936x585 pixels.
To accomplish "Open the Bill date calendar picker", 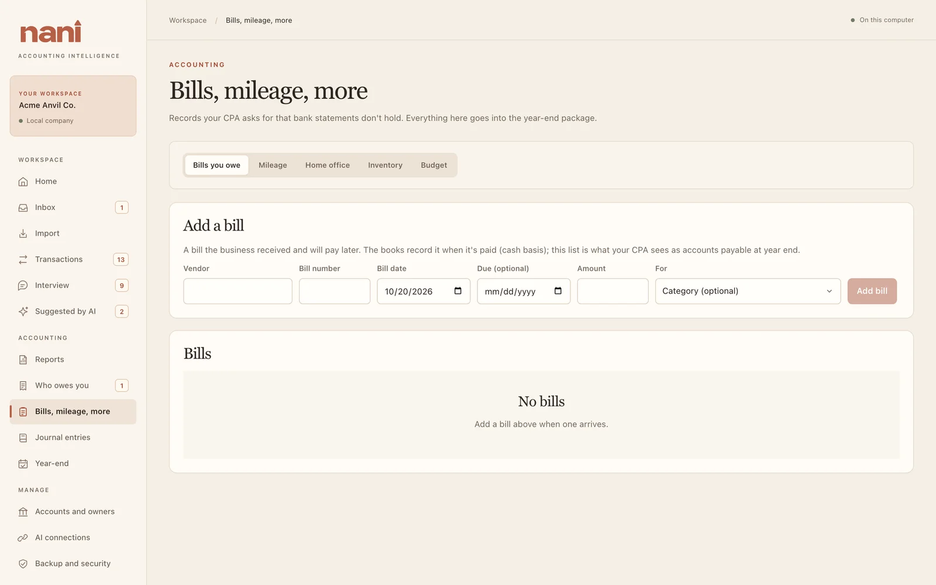I will tap(458, 291).
